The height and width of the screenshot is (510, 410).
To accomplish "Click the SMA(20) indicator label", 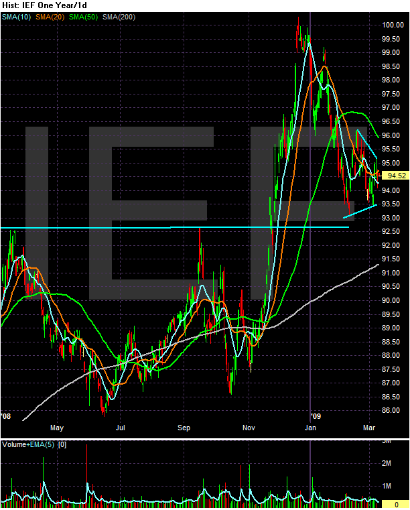I will (50, 17).
